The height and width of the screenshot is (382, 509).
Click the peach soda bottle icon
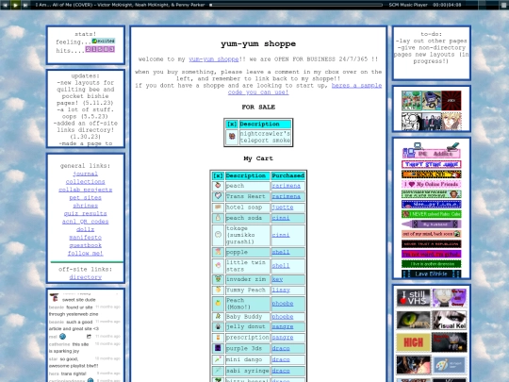click(x=218, y=218)
